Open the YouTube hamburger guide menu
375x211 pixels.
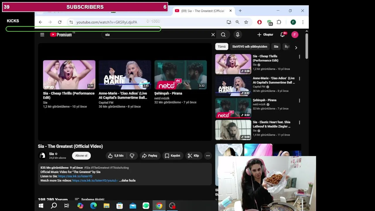[42, 35]
